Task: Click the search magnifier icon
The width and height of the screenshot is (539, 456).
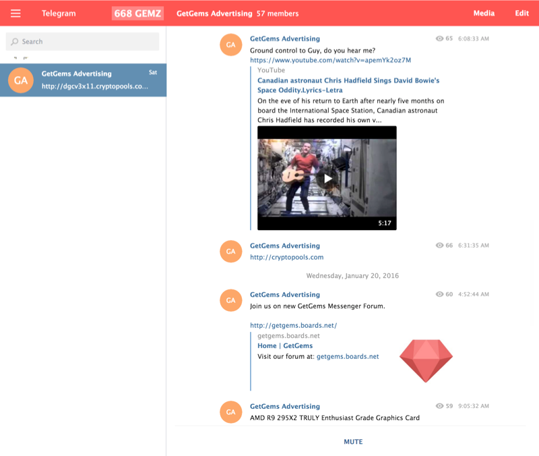Action: tap(14, 42)
